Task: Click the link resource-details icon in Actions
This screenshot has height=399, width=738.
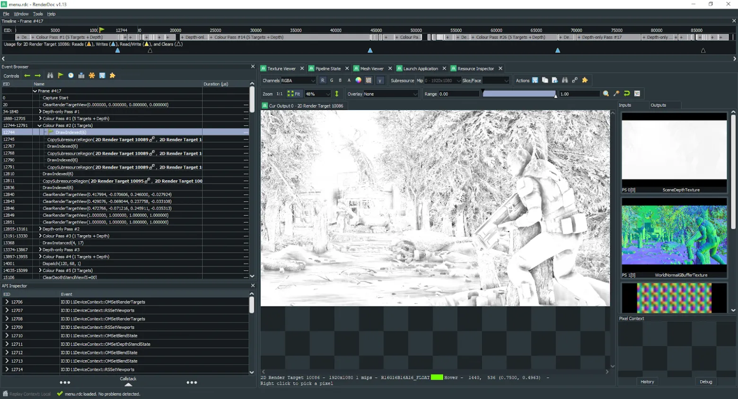Action: coord(575,80)
